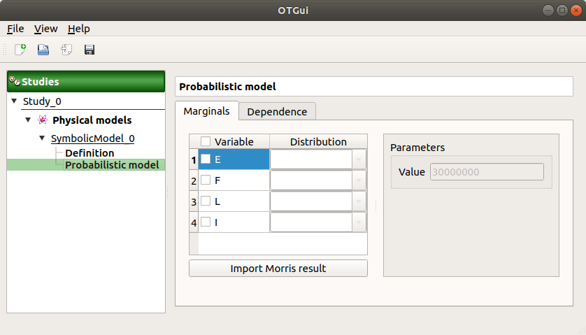Close the OTGui window
This screenshot has height=335, width=586.
click(576, 10)
